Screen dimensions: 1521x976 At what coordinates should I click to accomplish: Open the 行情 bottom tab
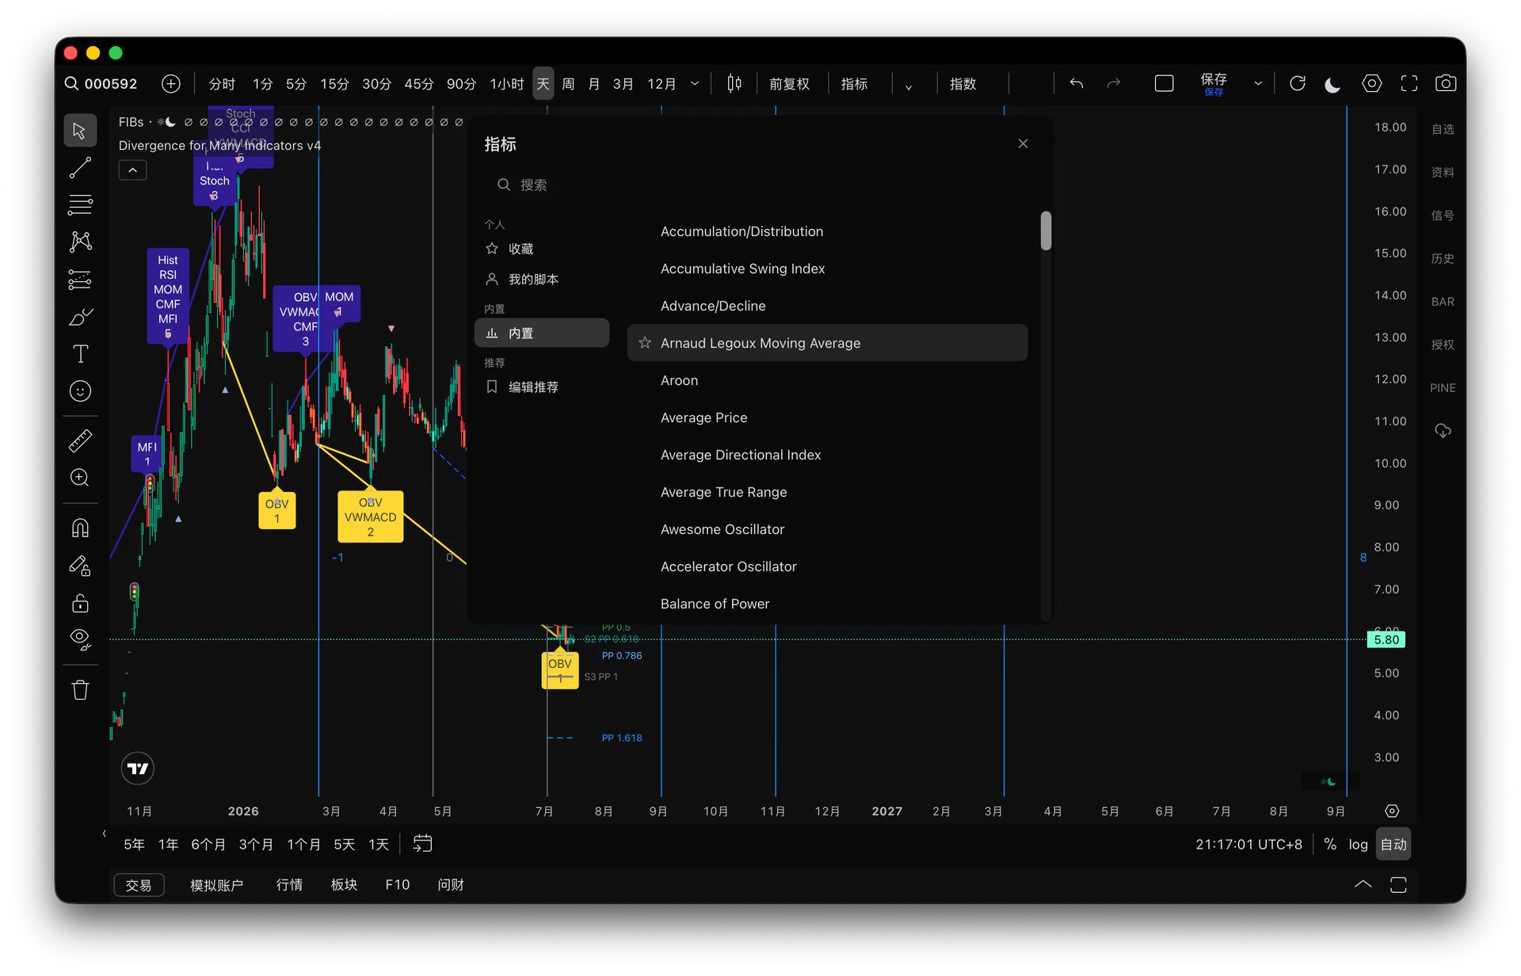pyautogui.click(x=289, y=885)
